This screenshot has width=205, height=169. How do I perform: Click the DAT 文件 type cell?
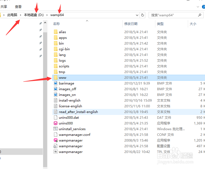pos(164,118)
